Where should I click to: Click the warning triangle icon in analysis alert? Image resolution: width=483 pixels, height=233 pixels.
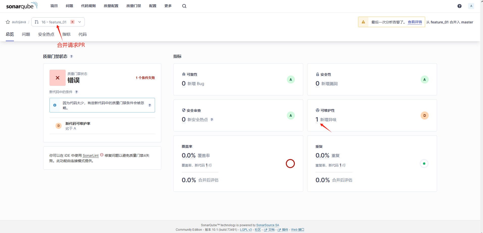pos(363,22)
